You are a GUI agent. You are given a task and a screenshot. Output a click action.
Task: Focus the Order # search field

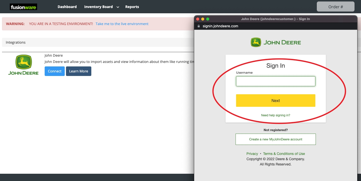tap(335, 7)
